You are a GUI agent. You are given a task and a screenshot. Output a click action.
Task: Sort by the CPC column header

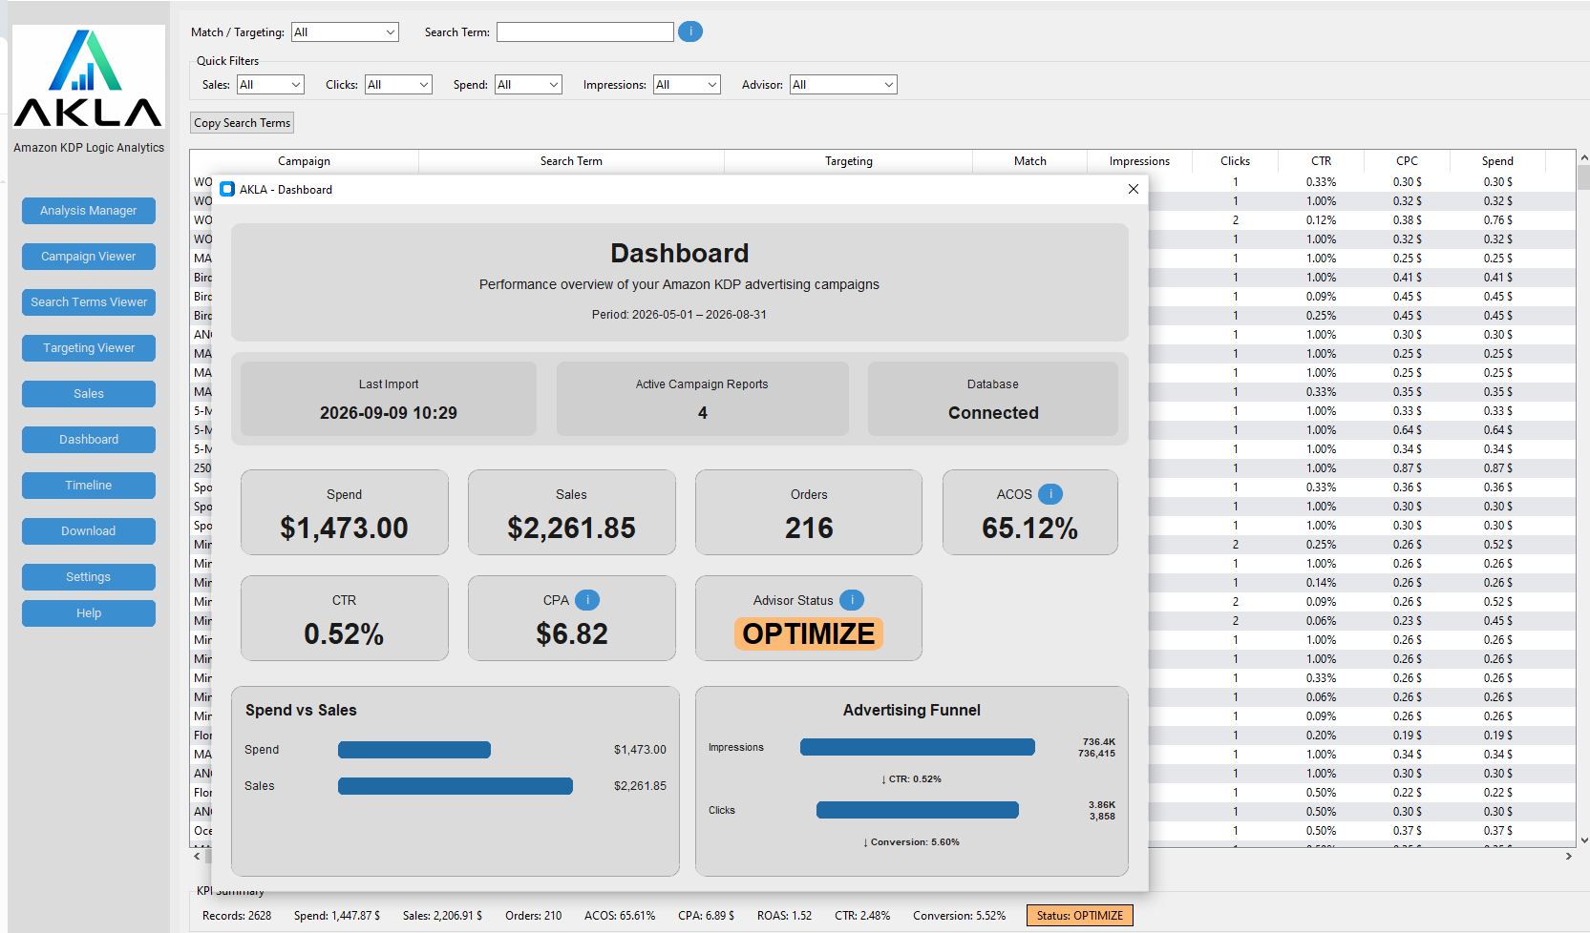(x=1407, y=161)
